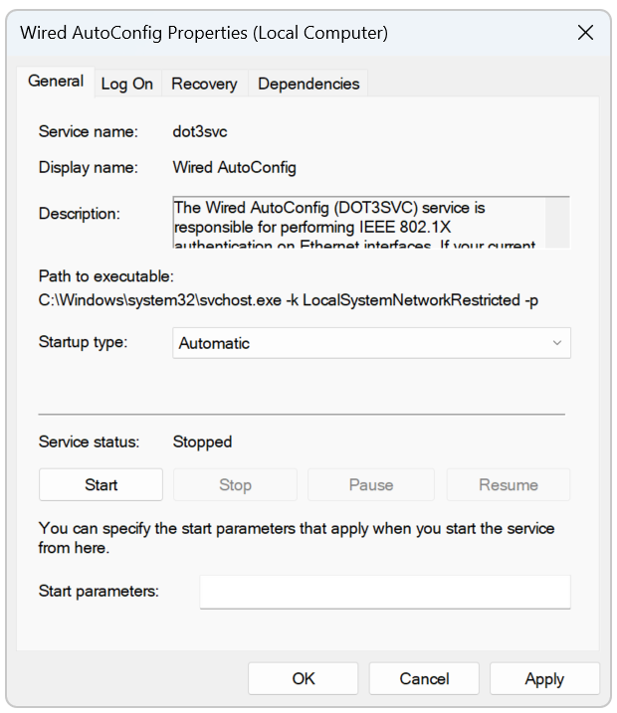
Task: Switch to the General tab
Action: pyautogui.click(x=56, y=82)
